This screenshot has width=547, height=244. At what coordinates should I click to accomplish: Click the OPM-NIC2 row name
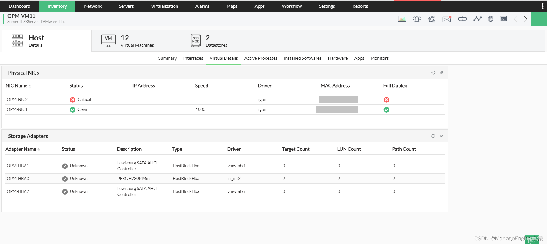[x=17, y=100]
